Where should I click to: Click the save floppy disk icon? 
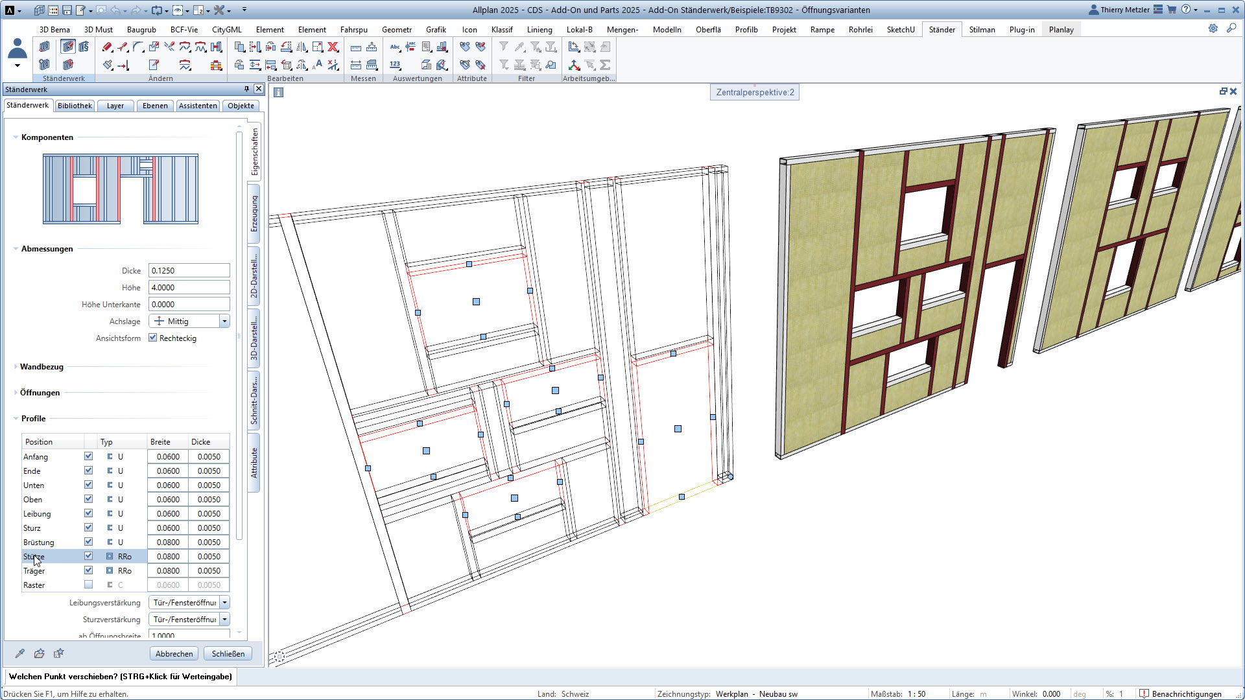[67, 10]
